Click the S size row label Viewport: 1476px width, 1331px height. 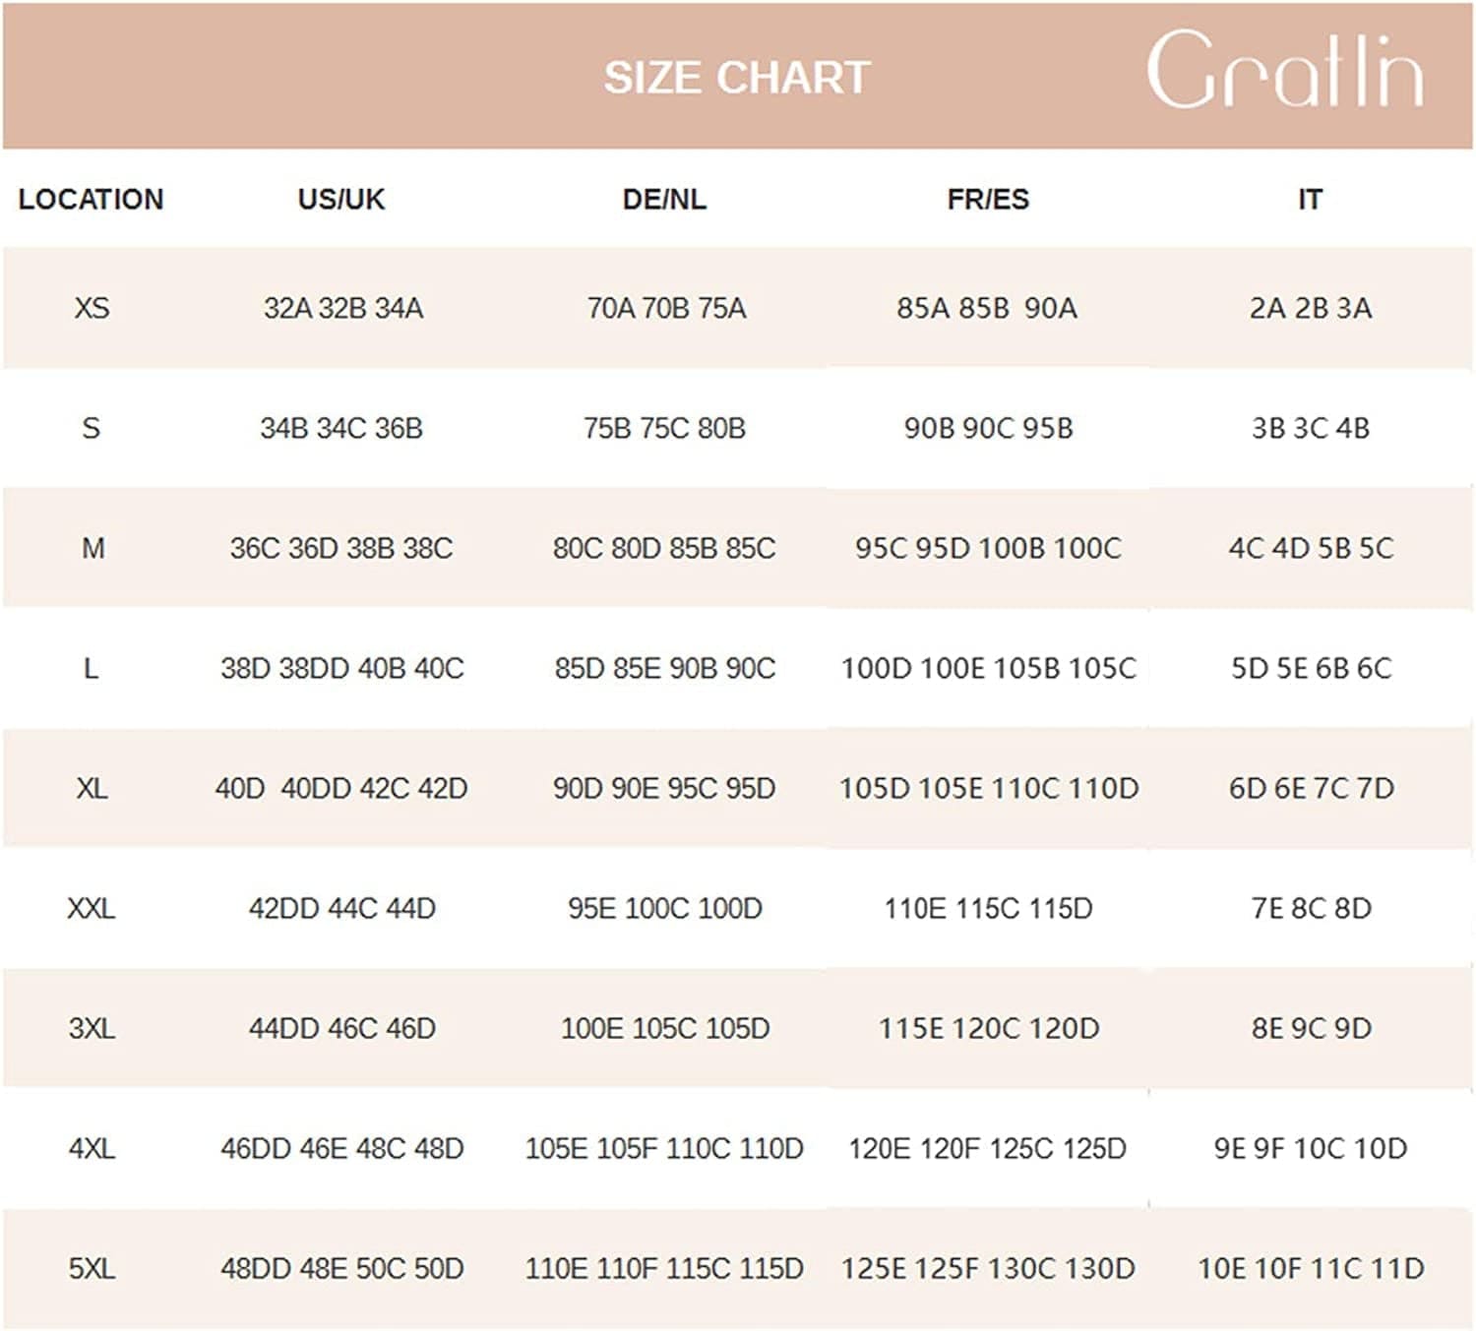click(x=91, y=428)
